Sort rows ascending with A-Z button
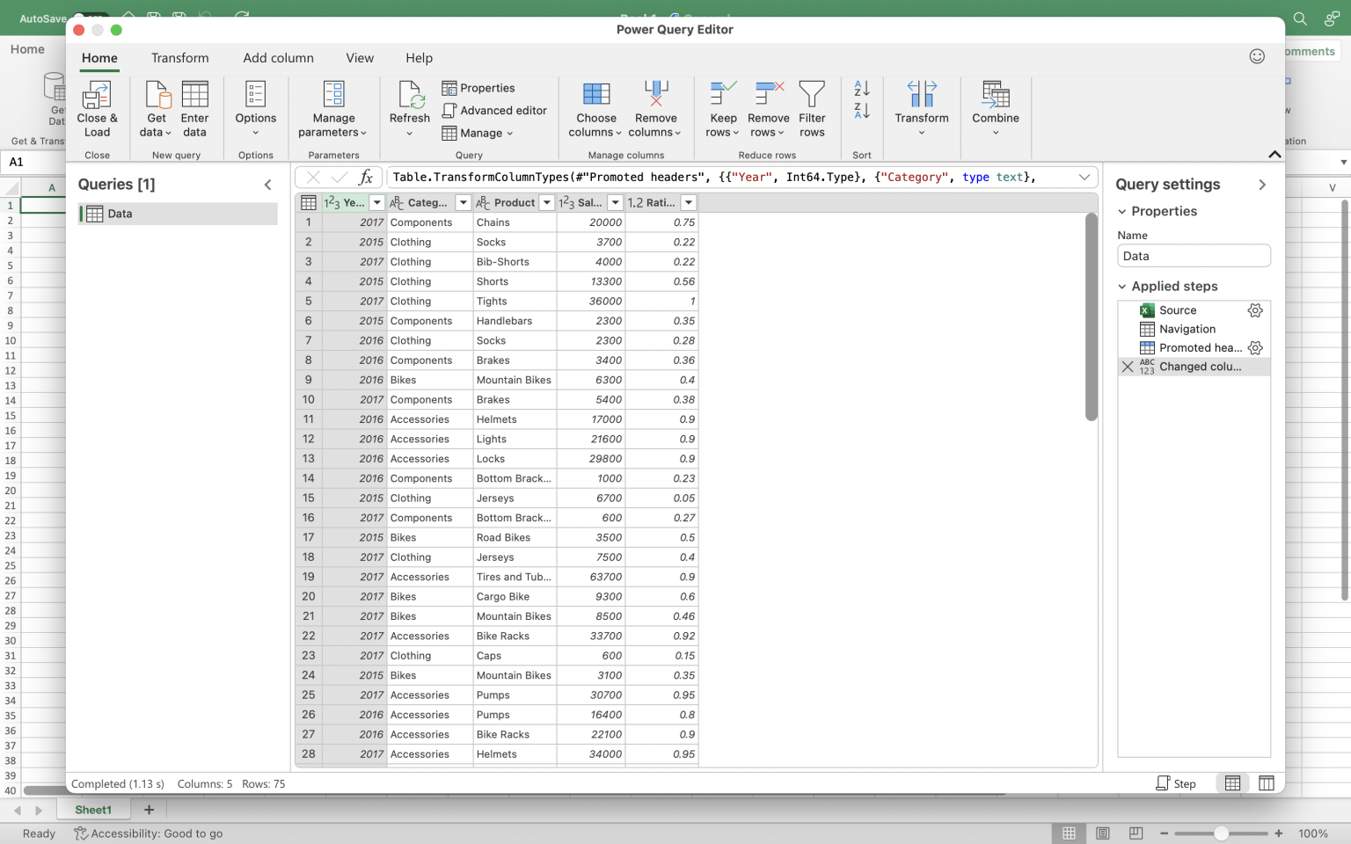 (860, 88)
